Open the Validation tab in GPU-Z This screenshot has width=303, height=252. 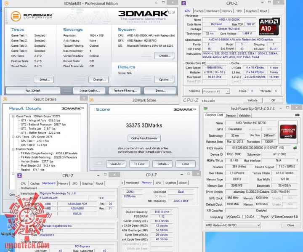tap(245, 115)
